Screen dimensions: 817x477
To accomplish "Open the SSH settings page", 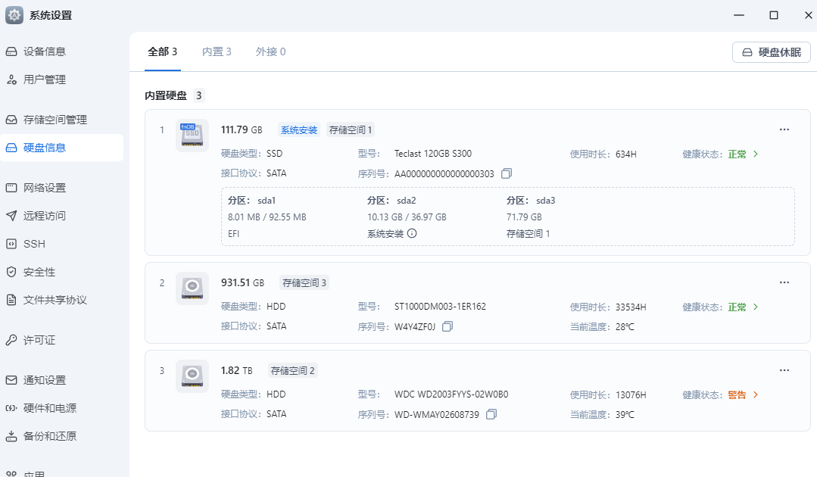I will pyautogui.click(x=38, y=243).
